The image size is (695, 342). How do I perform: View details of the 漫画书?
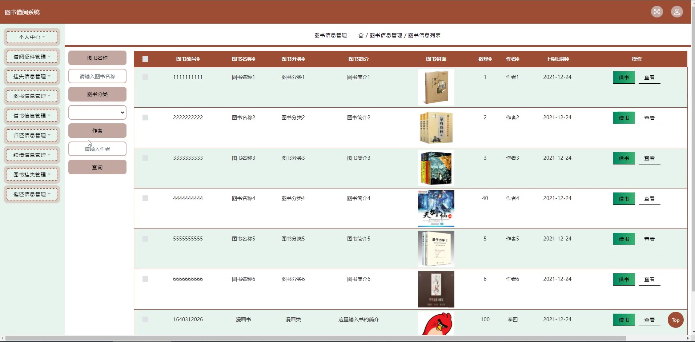(650, 320)
